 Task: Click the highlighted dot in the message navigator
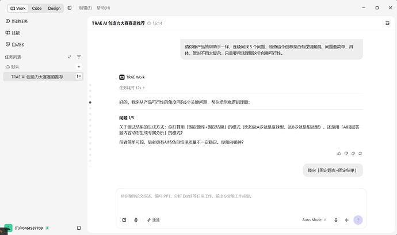pyautogui.click(x=90, y=103)
